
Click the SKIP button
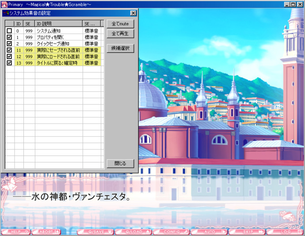point(247,232)
